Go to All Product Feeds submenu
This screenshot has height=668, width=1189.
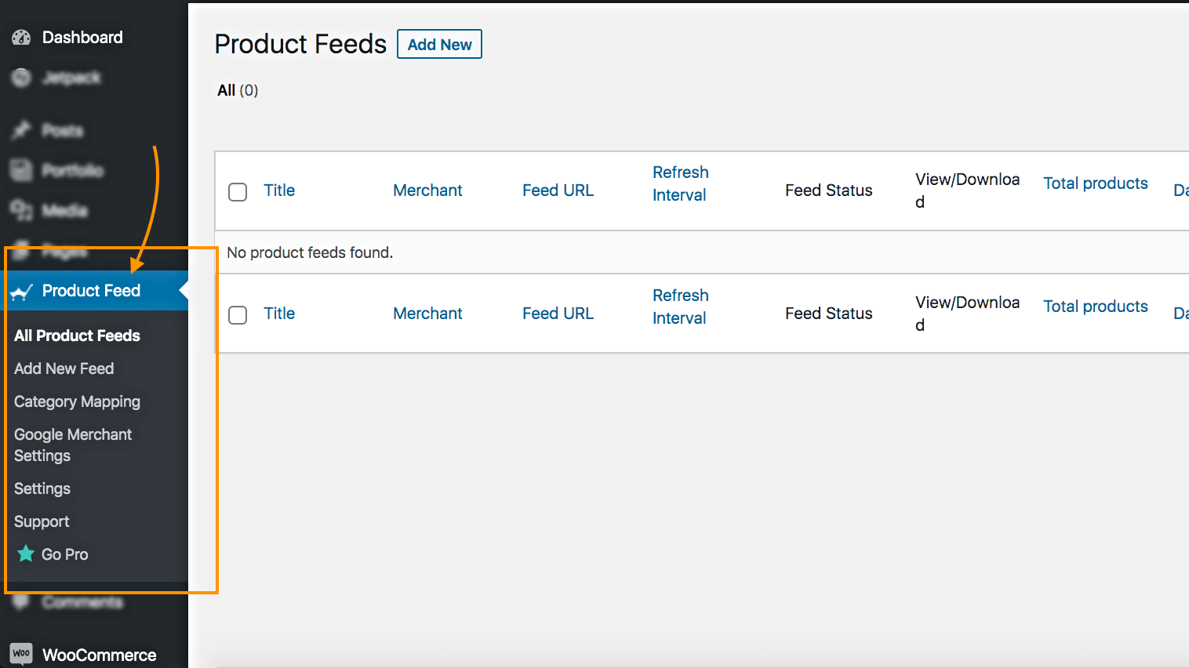click(77, 336)
